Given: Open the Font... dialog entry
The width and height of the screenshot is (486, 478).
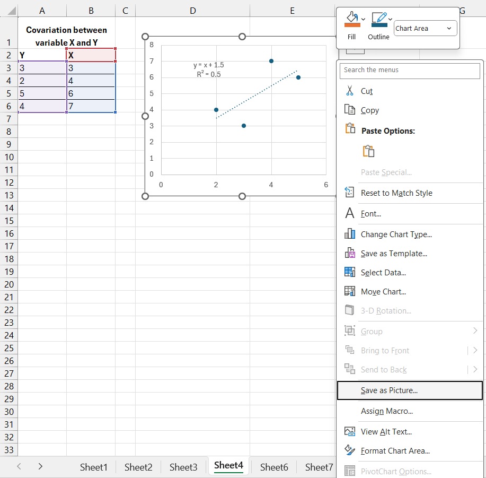Looking at the screenshot, I should pos(370,214).
